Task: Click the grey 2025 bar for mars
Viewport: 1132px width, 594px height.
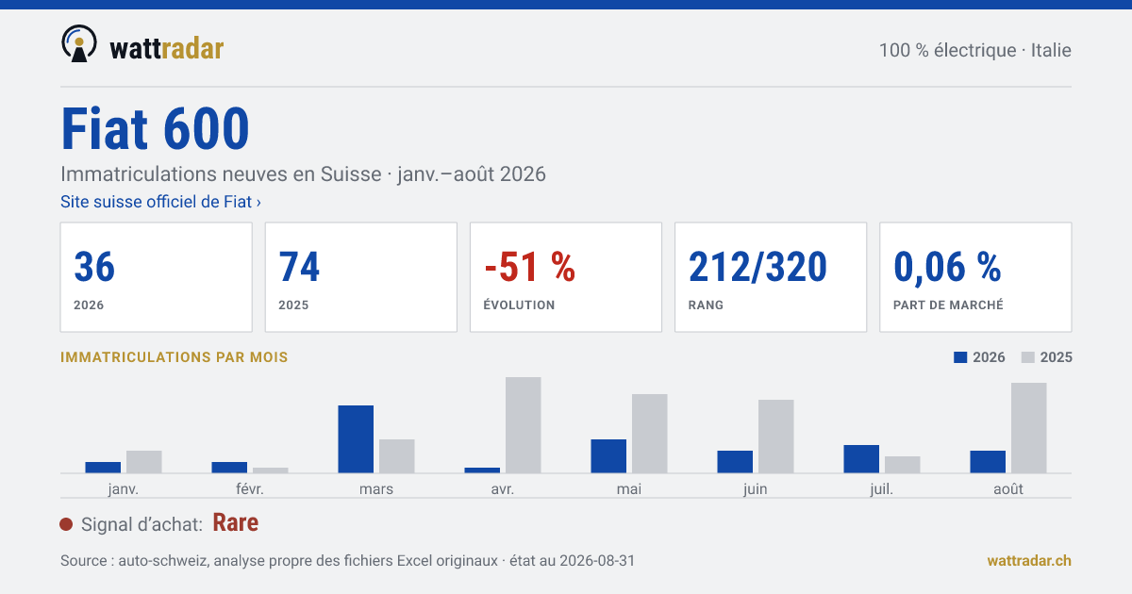Action: coord(397,456)
